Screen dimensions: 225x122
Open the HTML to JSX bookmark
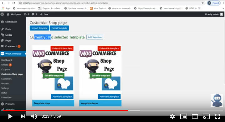tap(193, 8)
